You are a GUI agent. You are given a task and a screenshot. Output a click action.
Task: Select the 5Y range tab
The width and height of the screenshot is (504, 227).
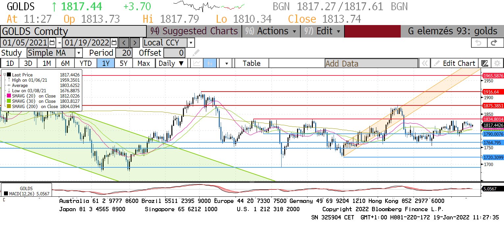(123, 63)
